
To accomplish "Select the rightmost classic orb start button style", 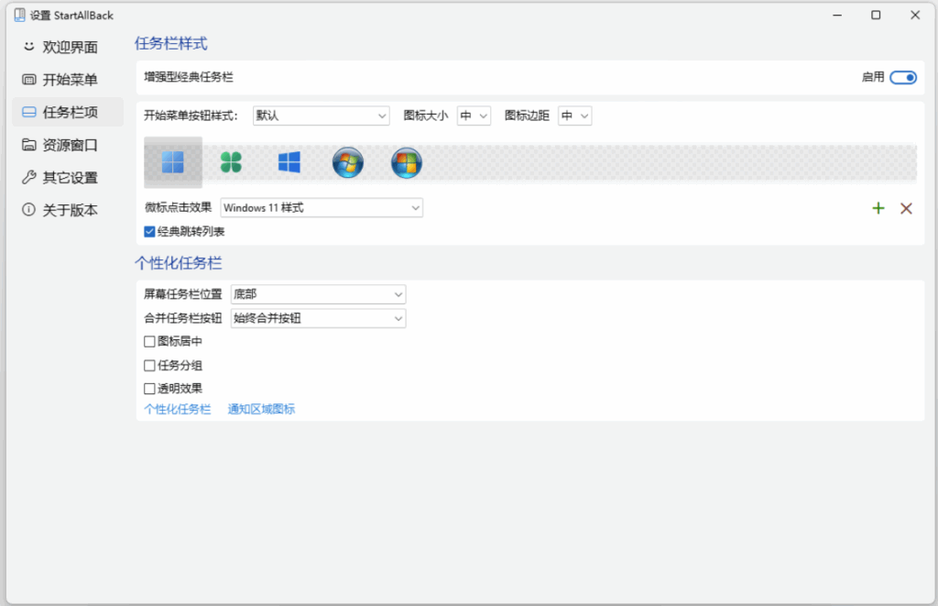I will (x=406, y=162).
